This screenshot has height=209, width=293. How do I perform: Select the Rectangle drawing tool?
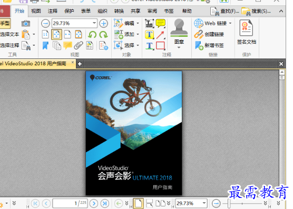161,45
